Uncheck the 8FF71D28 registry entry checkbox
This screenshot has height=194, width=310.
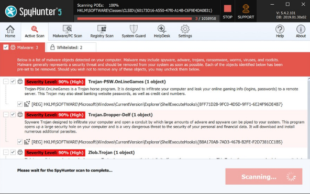click(20, 104)
